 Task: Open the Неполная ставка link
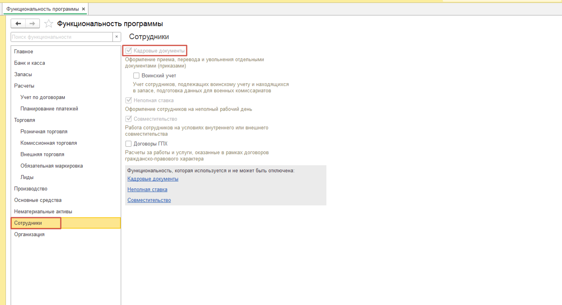point(147,190)
